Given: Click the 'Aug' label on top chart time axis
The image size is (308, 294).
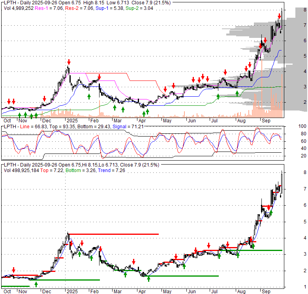Looking at the screenshot, I should click(x=241, y=120).
